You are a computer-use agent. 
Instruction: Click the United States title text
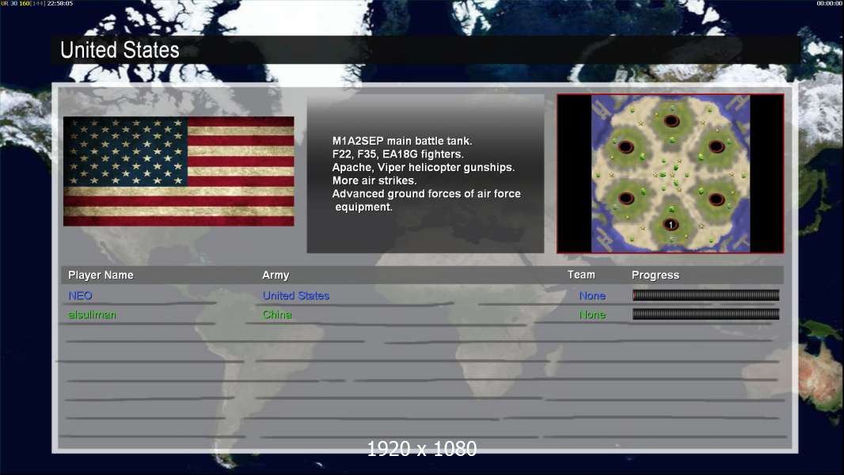(x=120, y=50)
